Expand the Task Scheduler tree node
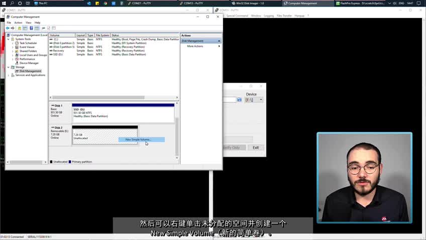The image size is (426, 240). [x=13, y=43]
